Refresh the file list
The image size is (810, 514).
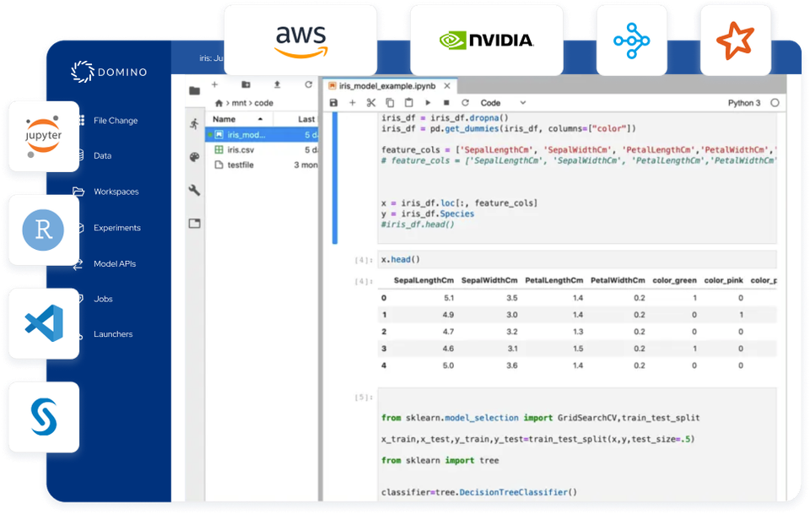[309, 84]
